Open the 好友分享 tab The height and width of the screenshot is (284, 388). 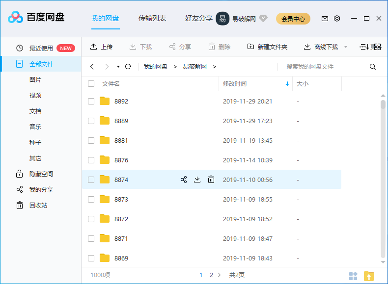[x=199, y=18]
